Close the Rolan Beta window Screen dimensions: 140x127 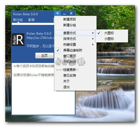tap(71, 13)
